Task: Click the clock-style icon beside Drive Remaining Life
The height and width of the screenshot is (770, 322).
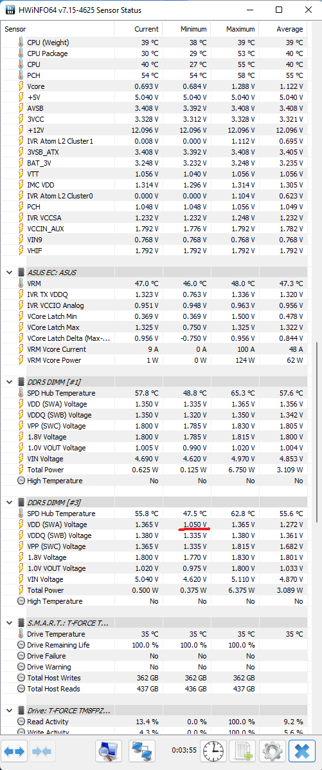Action: [21, 645]
